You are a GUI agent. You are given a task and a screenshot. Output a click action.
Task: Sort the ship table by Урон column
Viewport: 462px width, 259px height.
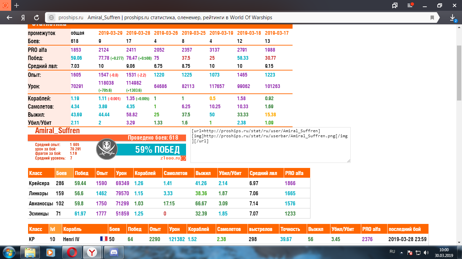pyautogui.click(x=175, y=229)
